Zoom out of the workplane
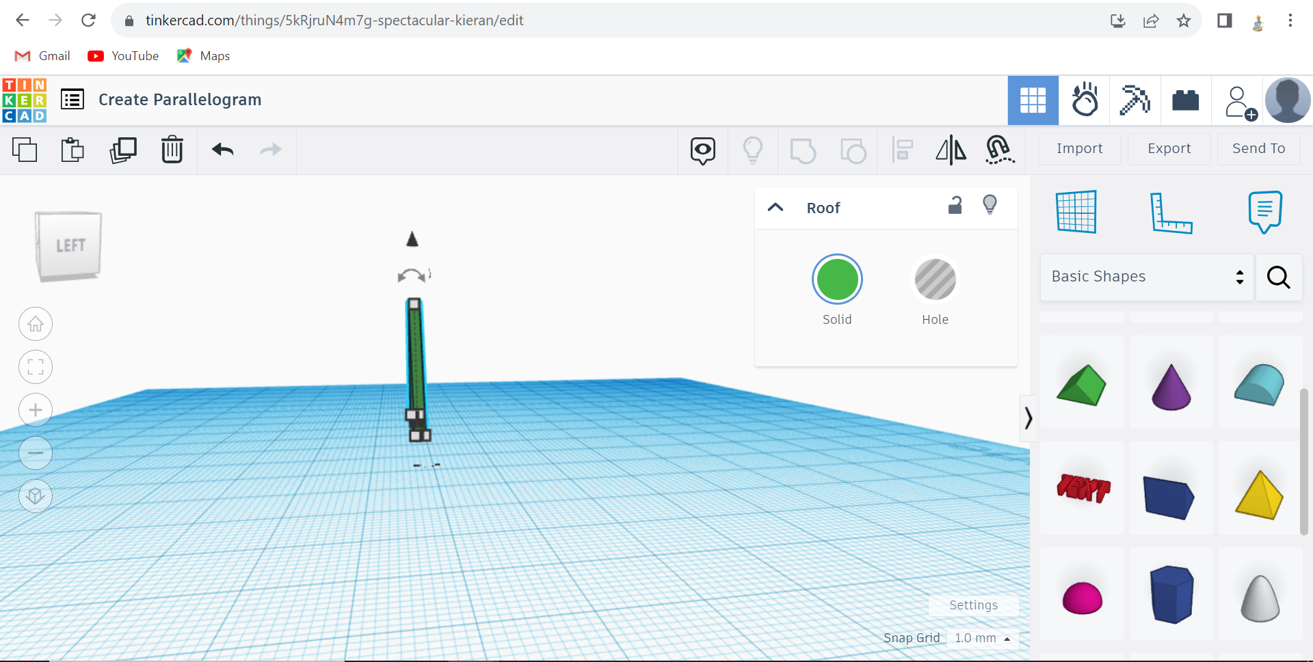The image size is (1313, 662). pos(36,453)
